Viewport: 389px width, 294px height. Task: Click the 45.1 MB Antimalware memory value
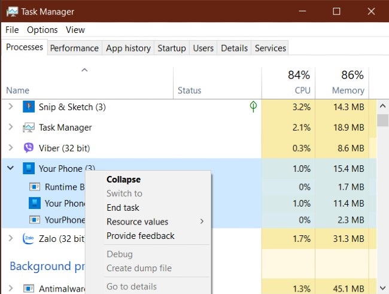click(348, 289)
